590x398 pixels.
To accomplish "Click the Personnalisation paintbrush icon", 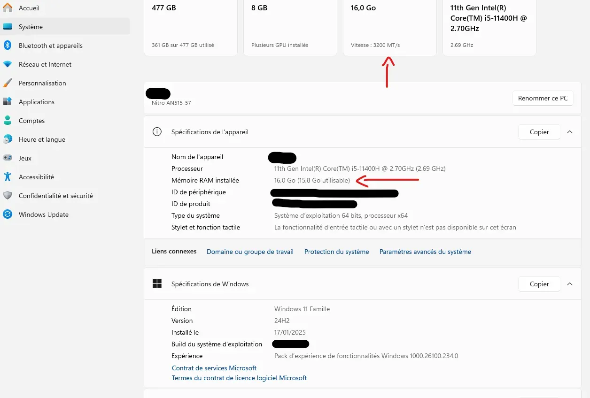I will pyautogui.click(x=8, y=83).
